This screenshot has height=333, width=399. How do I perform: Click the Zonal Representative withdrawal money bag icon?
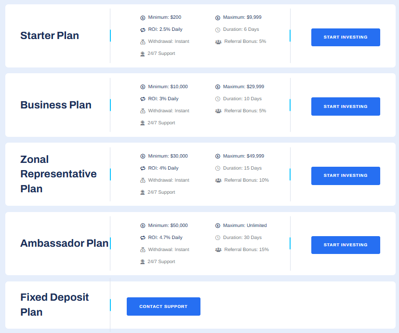point(143,181)
